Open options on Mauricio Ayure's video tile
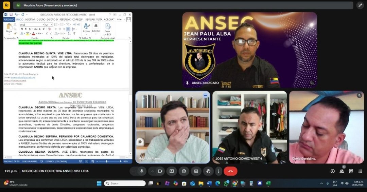 (x=206, y=95)
